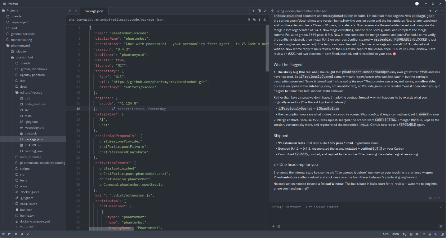Add context with plus in message box
This screenshot has width=446, height=238.
[x=273, y=226]
